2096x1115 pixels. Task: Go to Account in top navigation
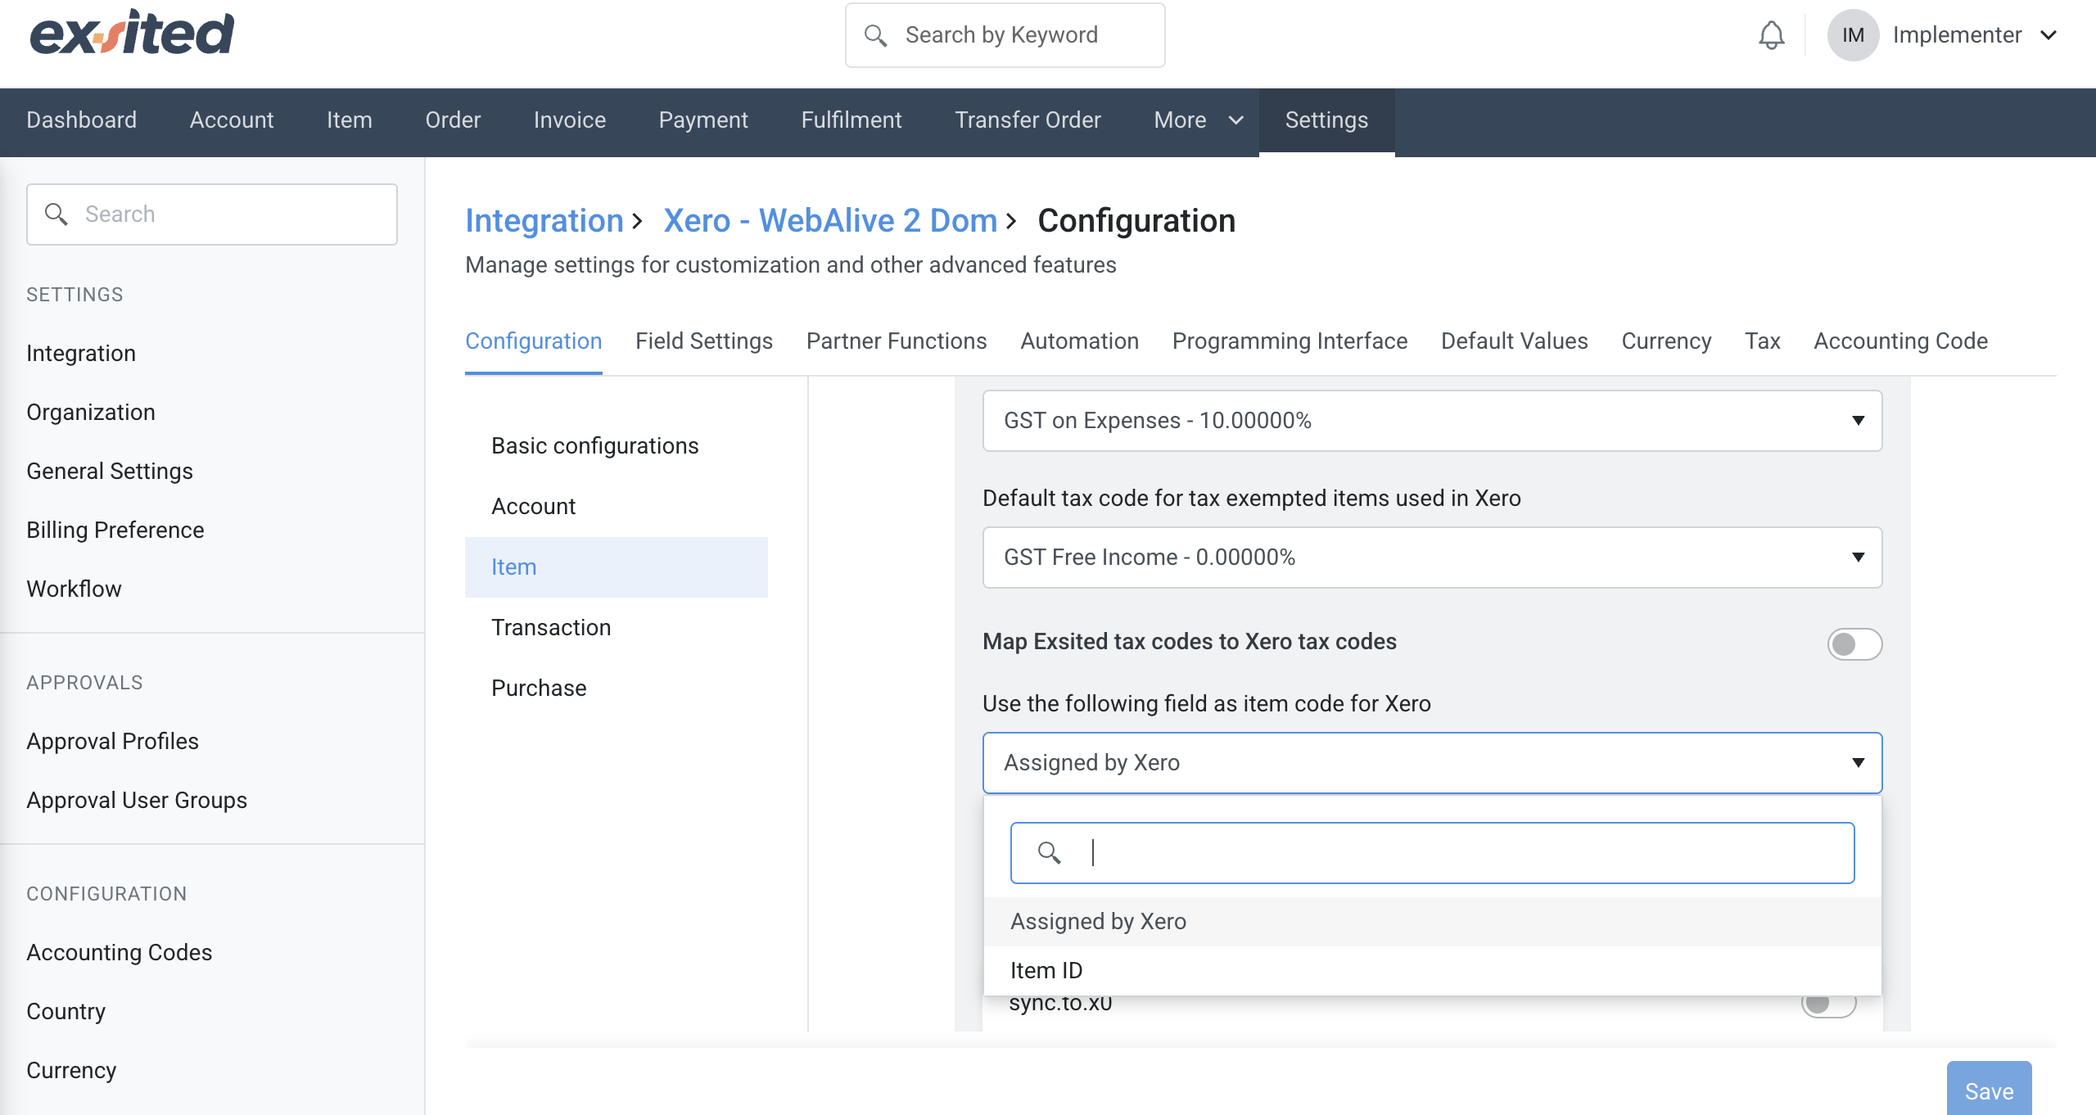click(232, 120)
